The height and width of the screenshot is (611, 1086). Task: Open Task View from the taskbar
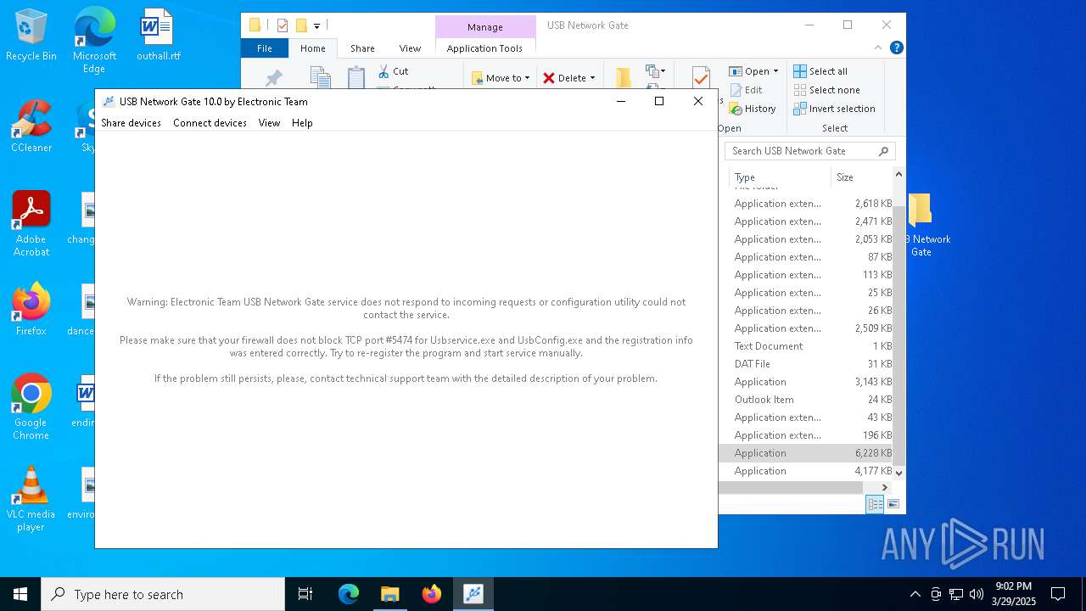tap(305, 594)
